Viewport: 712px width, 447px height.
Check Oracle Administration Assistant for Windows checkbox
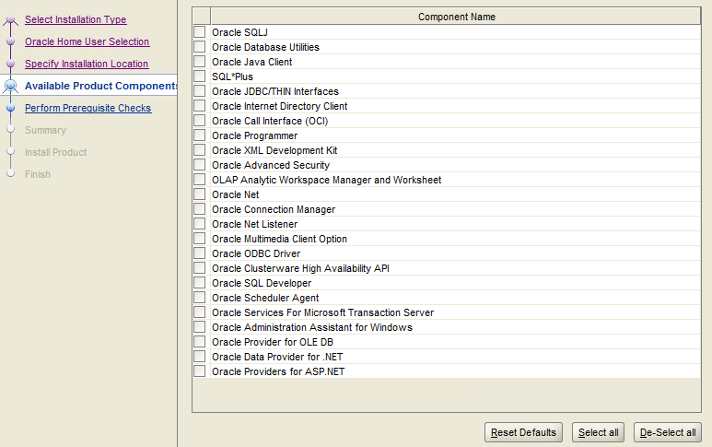point(199,327)
